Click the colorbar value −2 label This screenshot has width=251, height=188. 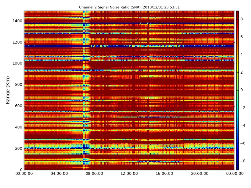(x=243, y=108)
